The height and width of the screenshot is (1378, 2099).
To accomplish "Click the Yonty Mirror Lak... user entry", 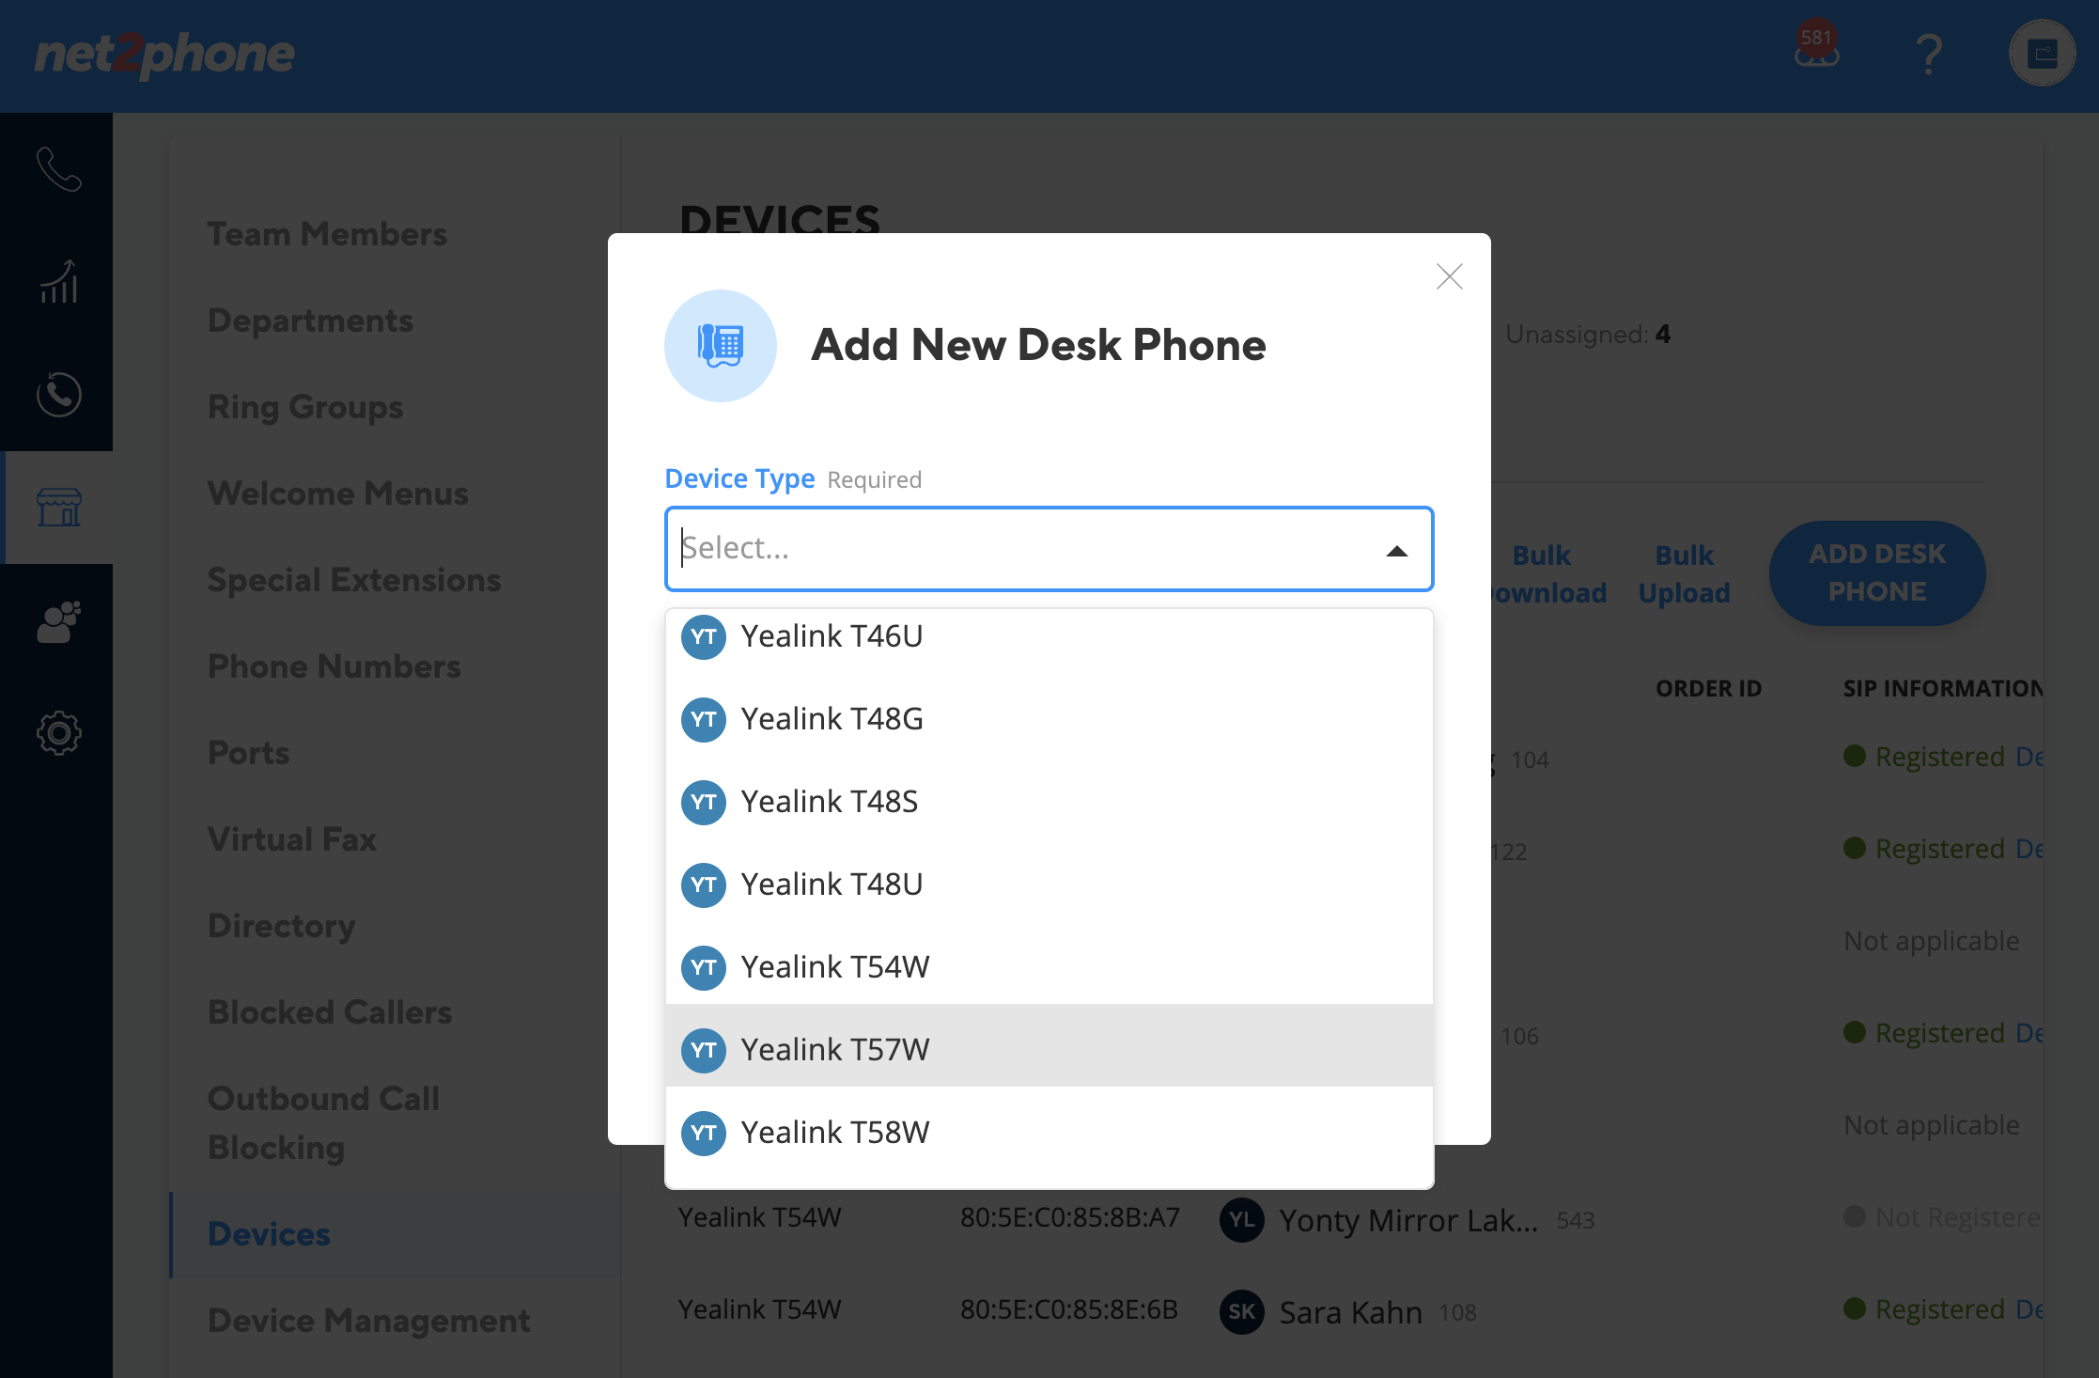I will 1407,1220.
